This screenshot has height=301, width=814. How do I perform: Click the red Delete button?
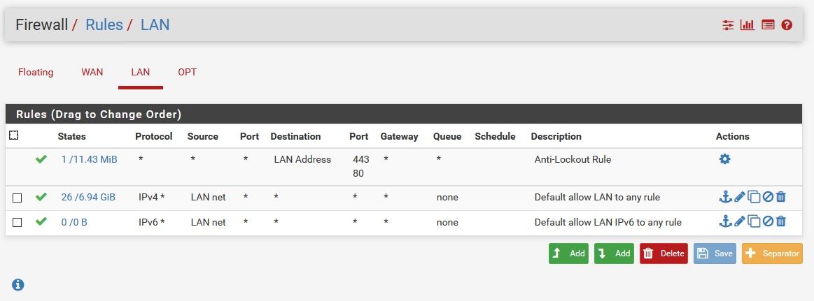[x=664, y=254]
